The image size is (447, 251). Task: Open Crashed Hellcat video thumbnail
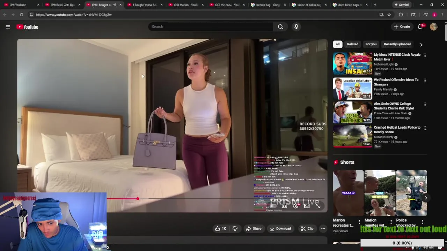pyautogui.click(x=352, y=136)
